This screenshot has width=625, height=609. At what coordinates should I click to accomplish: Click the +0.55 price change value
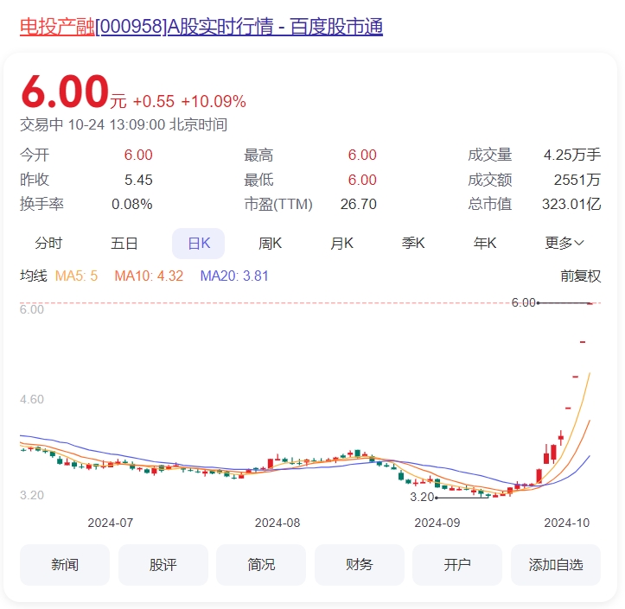coord(154,102)
